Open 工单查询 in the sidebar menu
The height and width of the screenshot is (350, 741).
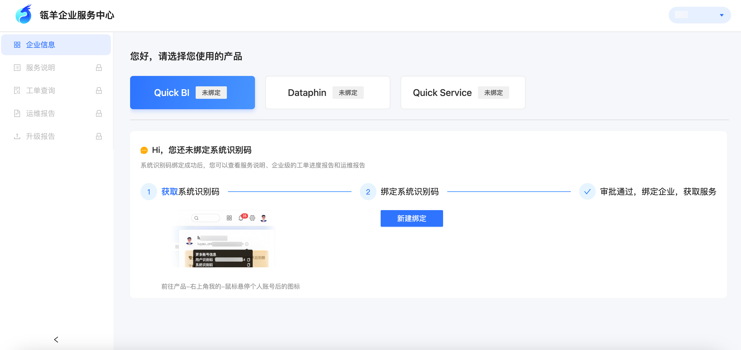click(40, 90)
